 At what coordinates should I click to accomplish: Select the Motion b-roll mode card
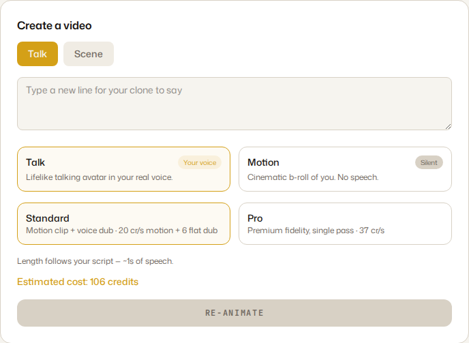pyautogui.click(x=345, y=169)
